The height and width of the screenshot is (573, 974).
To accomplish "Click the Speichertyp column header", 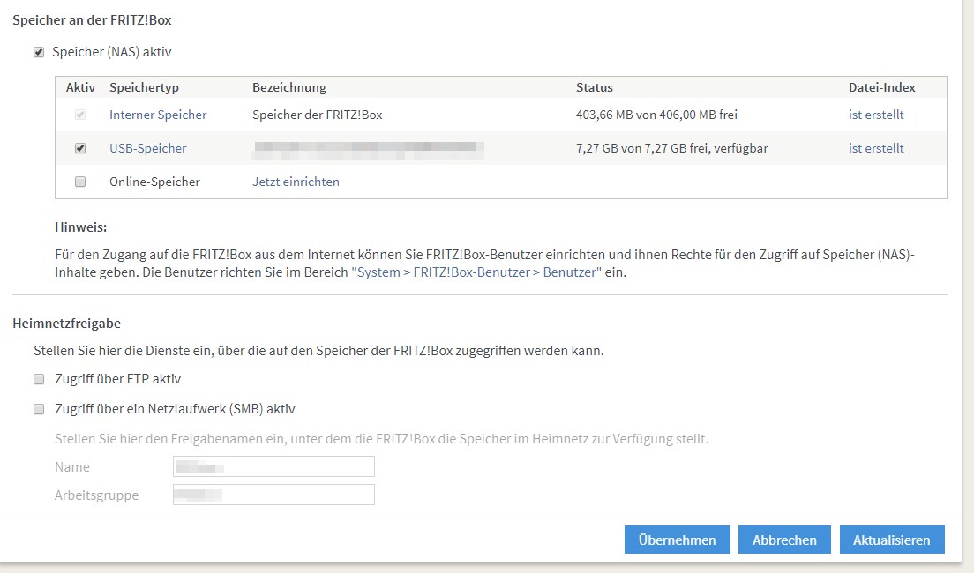I will 144,87.
